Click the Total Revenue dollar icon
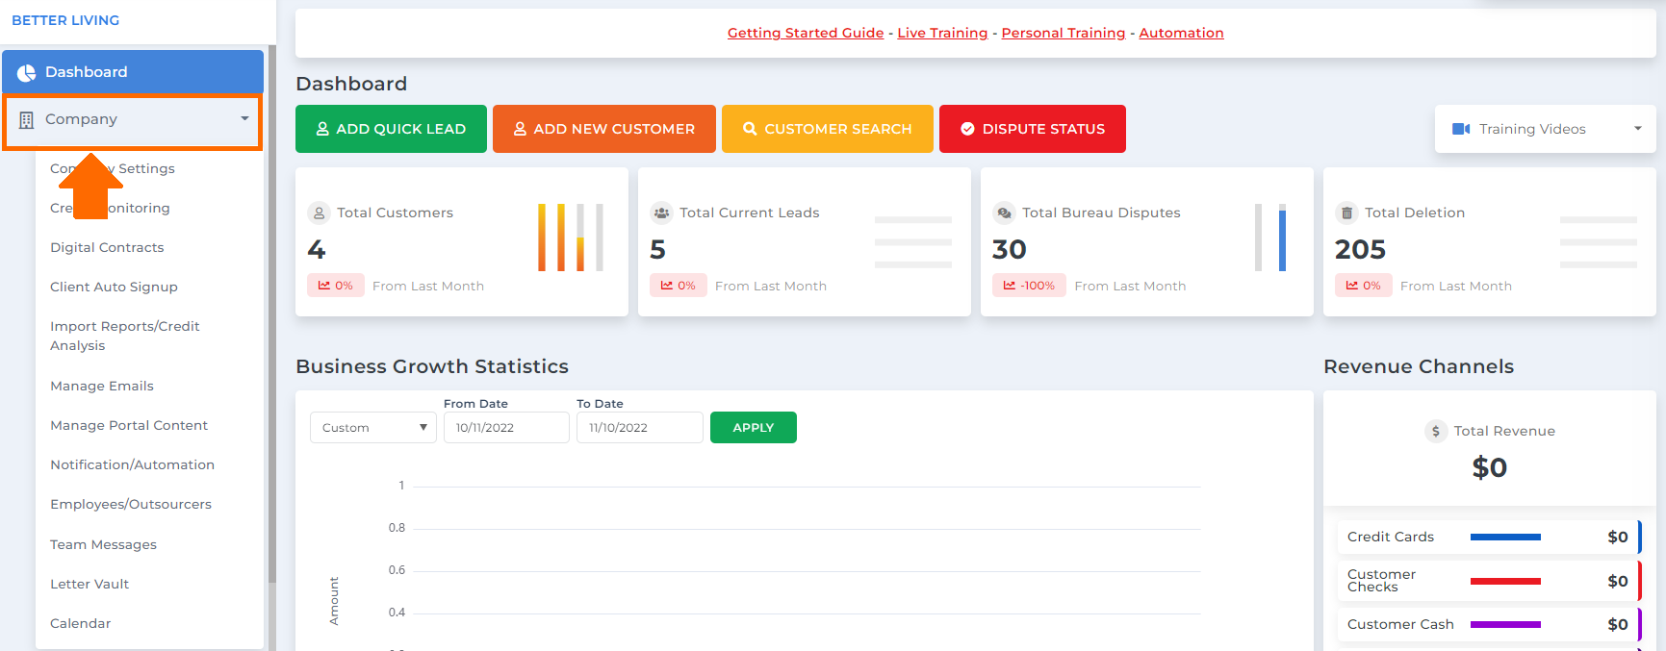The width and height of the screenshot is (1666, 651). (x=1435, y=432)
